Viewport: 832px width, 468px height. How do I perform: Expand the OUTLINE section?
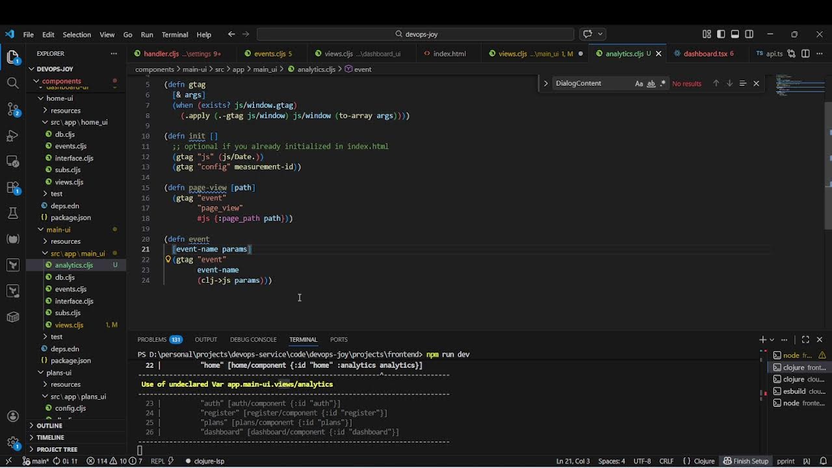(49, 426)
